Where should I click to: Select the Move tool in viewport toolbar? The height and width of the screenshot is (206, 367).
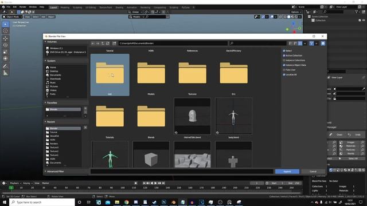coord(5,38)
